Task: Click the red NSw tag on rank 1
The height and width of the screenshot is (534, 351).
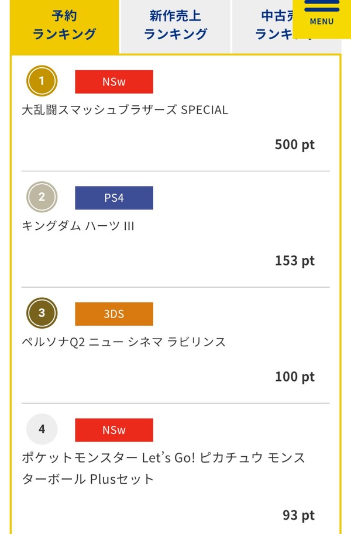Action: pyautogui.click(x=114, y=82)
